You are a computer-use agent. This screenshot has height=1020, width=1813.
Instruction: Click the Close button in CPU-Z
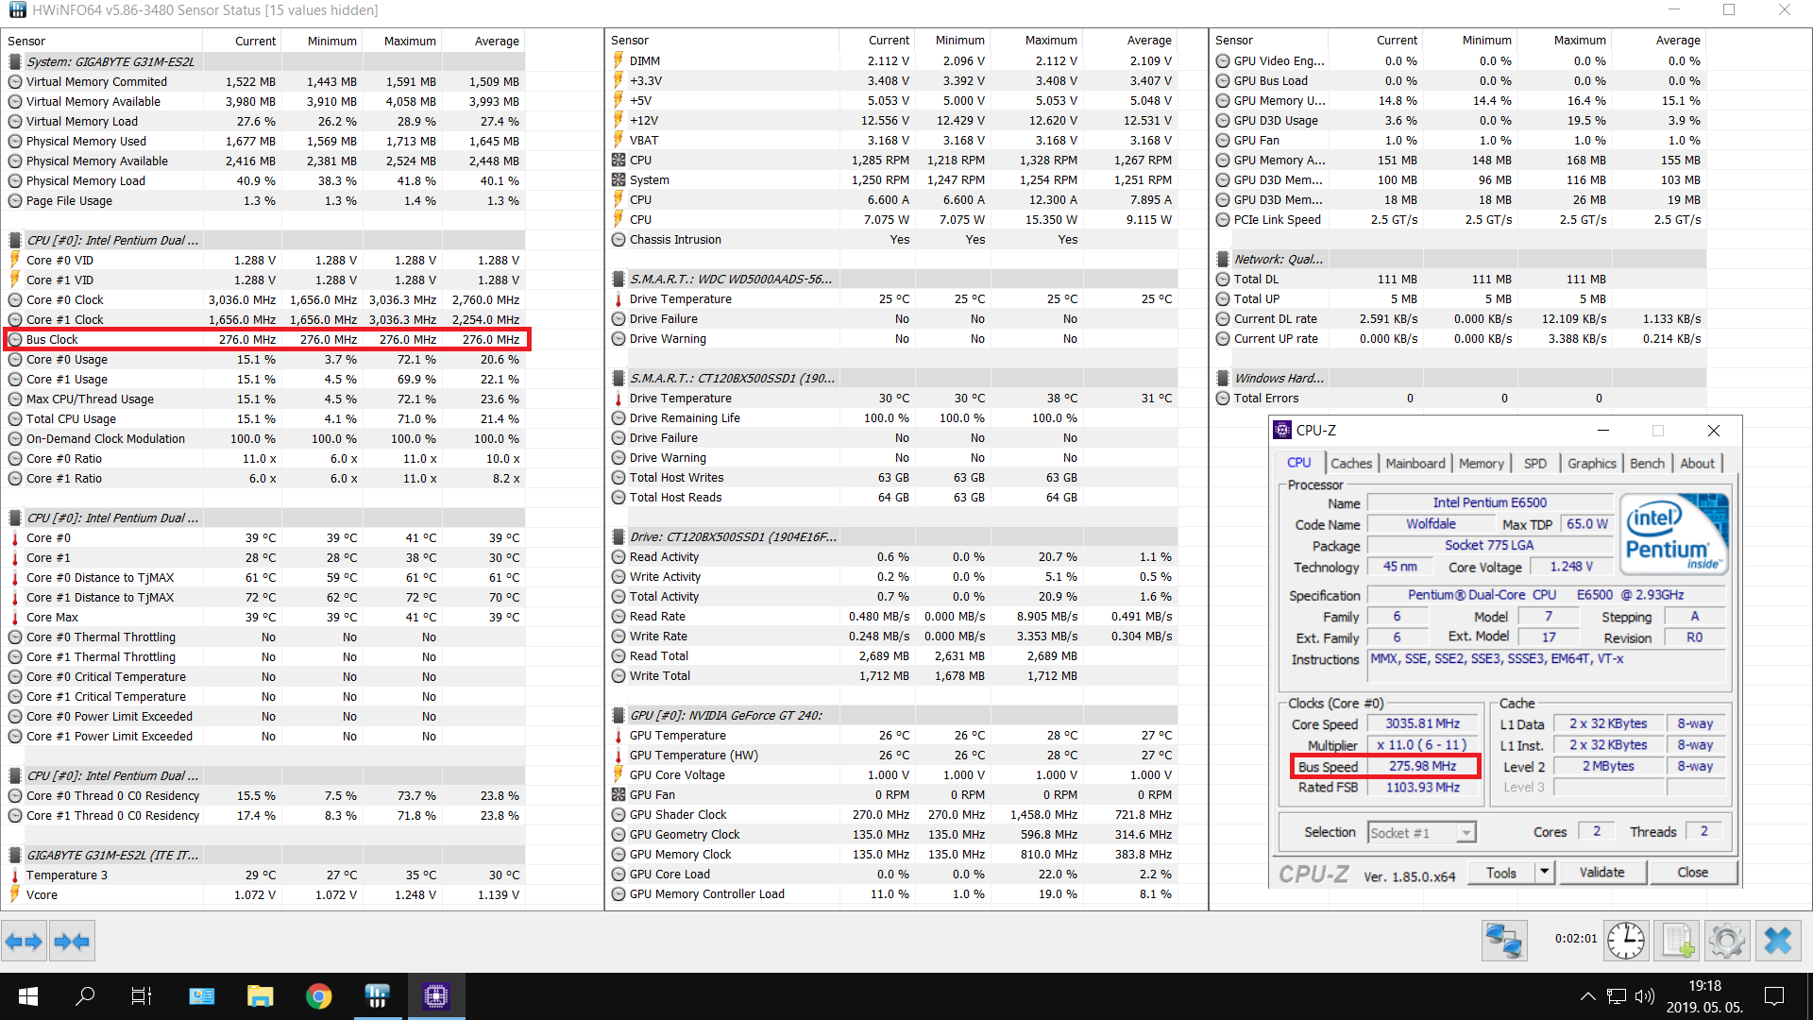(x=1693, y=873)
